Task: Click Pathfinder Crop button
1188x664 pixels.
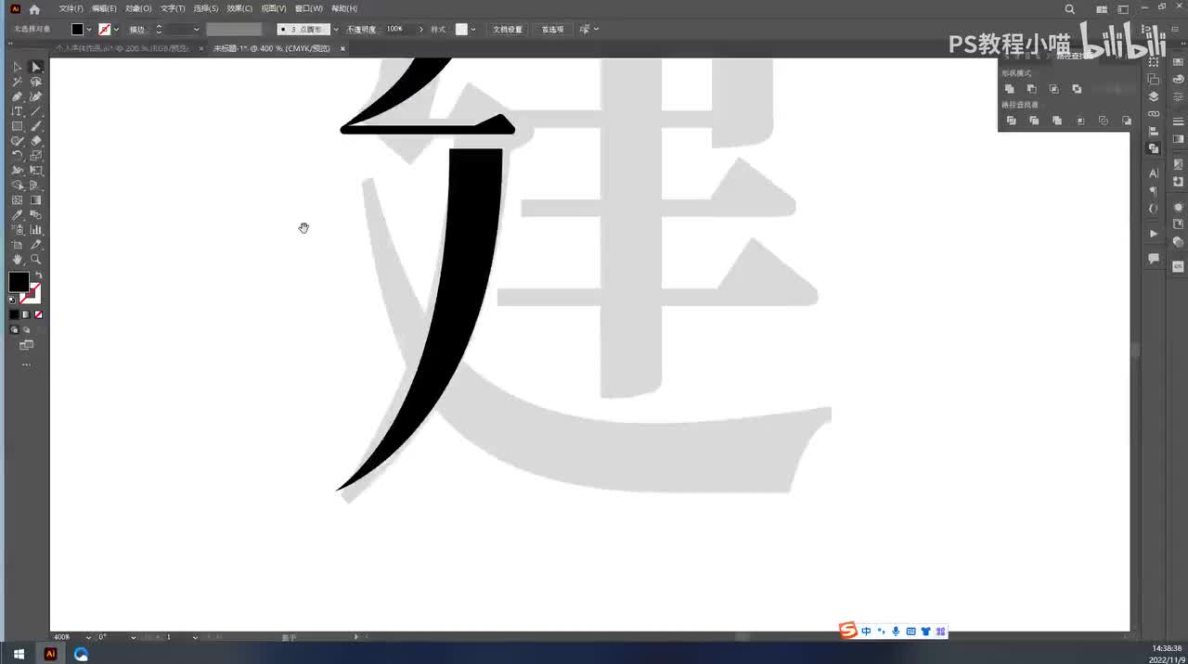Action: [1080, 121]
